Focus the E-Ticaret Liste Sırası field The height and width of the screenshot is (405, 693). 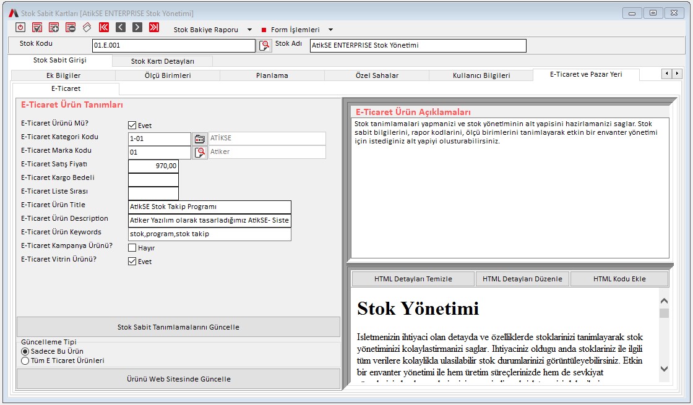pos(153,194)
